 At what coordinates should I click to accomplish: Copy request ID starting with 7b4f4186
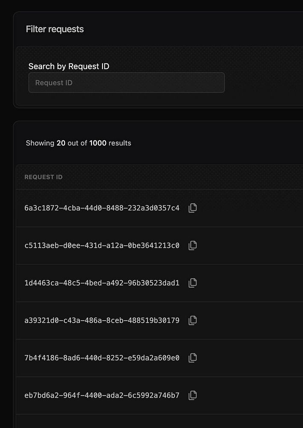point(193,357)
